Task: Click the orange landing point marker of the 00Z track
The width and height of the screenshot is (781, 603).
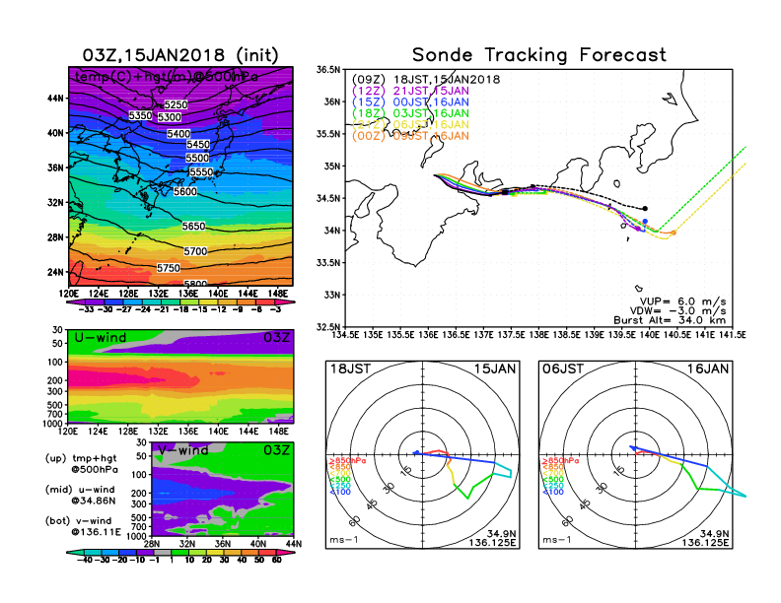Action: click(x=674, y=233)
